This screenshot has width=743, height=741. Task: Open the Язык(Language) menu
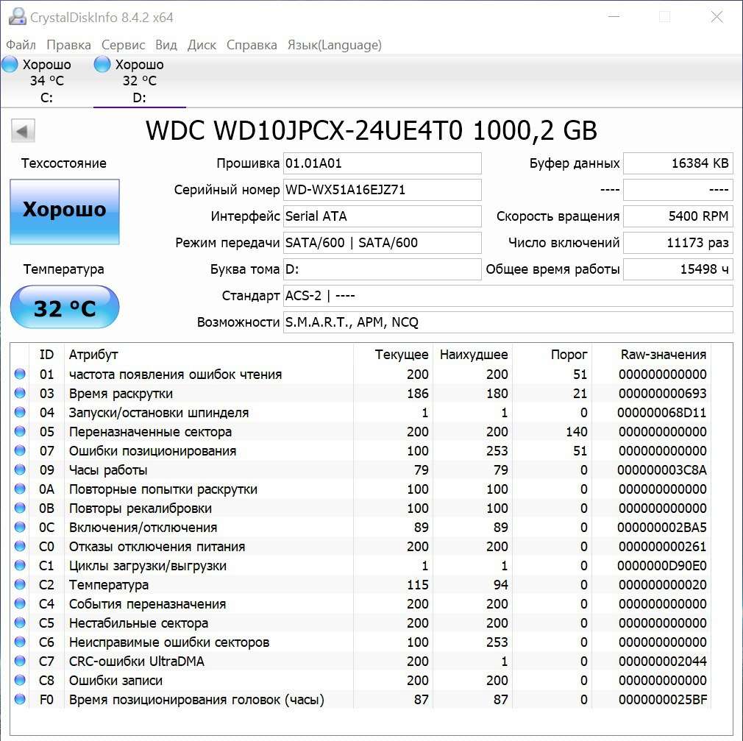coord(334,45)
